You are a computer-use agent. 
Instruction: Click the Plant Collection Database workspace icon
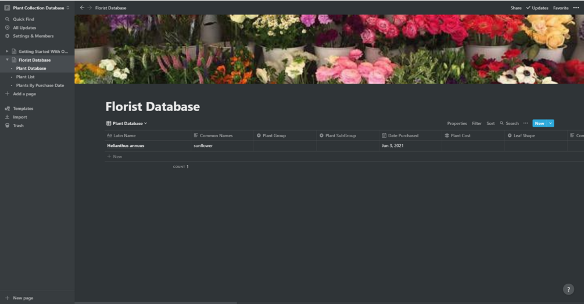(7, 8)
